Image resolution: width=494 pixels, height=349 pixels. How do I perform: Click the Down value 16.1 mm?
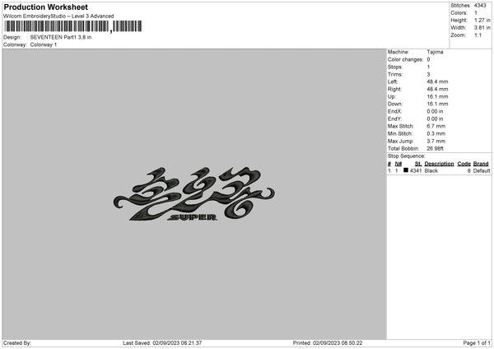pos(437,104)
